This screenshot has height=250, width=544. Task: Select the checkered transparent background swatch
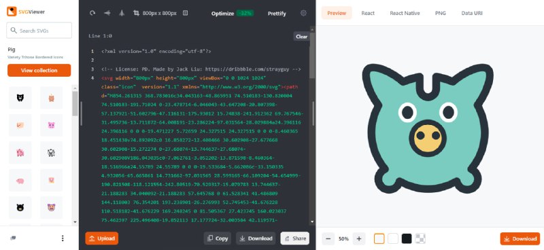pos(420,238)
